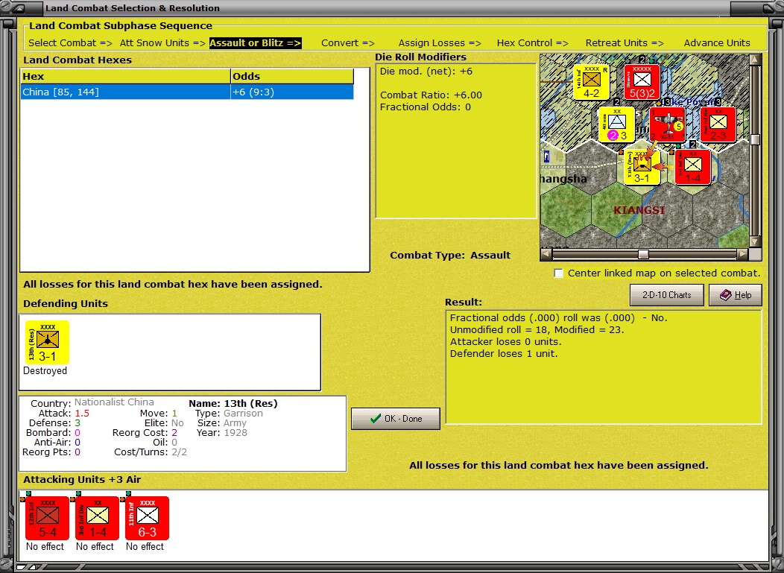Click the 'Destroyed' status under defending unit

[45, 370]
